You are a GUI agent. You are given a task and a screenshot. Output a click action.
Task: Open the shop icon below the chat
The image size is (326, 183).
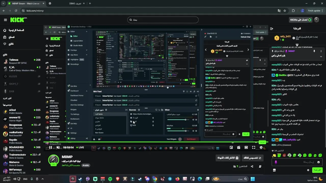274,170
